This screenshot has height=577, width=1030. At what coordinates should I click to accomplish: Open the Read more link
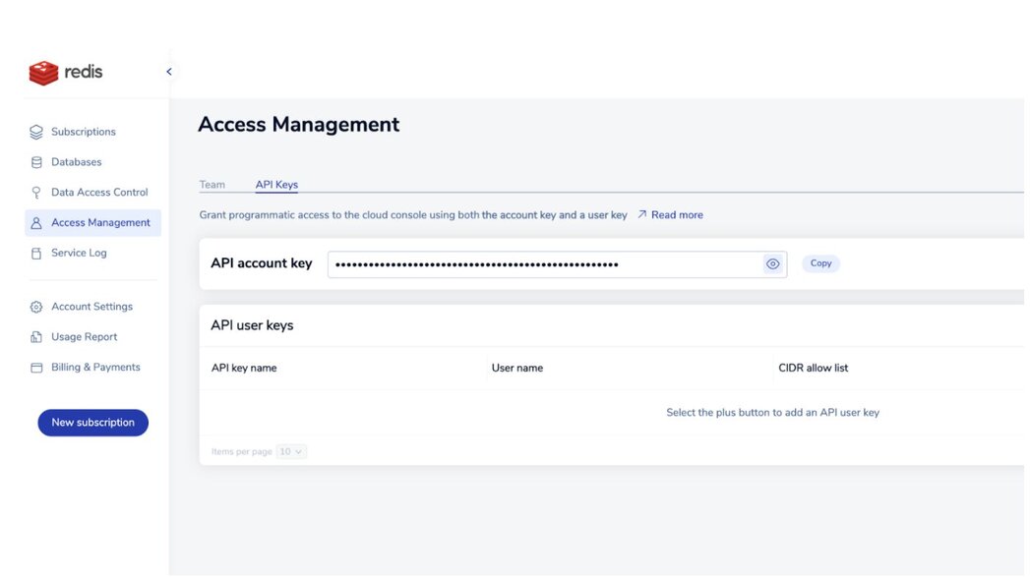(676, 215)
